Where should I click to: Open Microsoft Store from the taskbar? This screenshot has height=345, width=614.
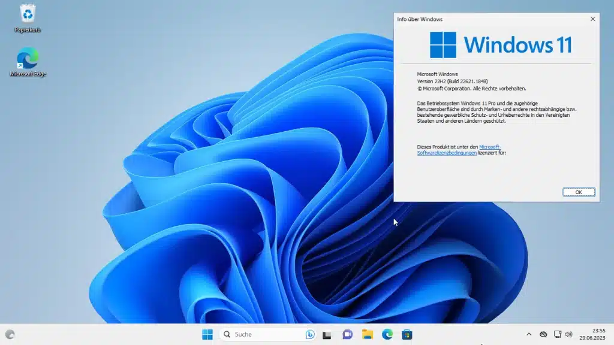click(407, 334)
